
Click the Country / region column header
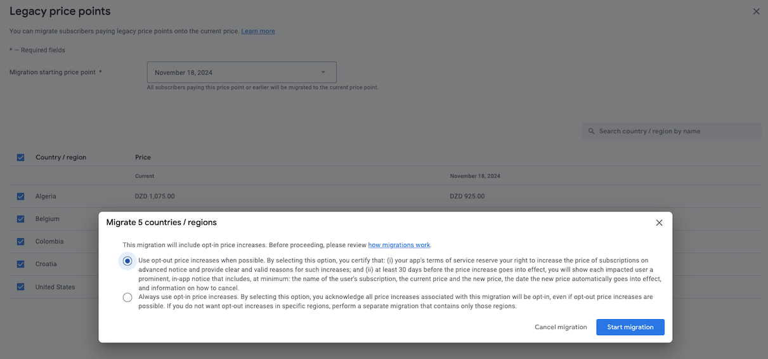tap(61, 157)
